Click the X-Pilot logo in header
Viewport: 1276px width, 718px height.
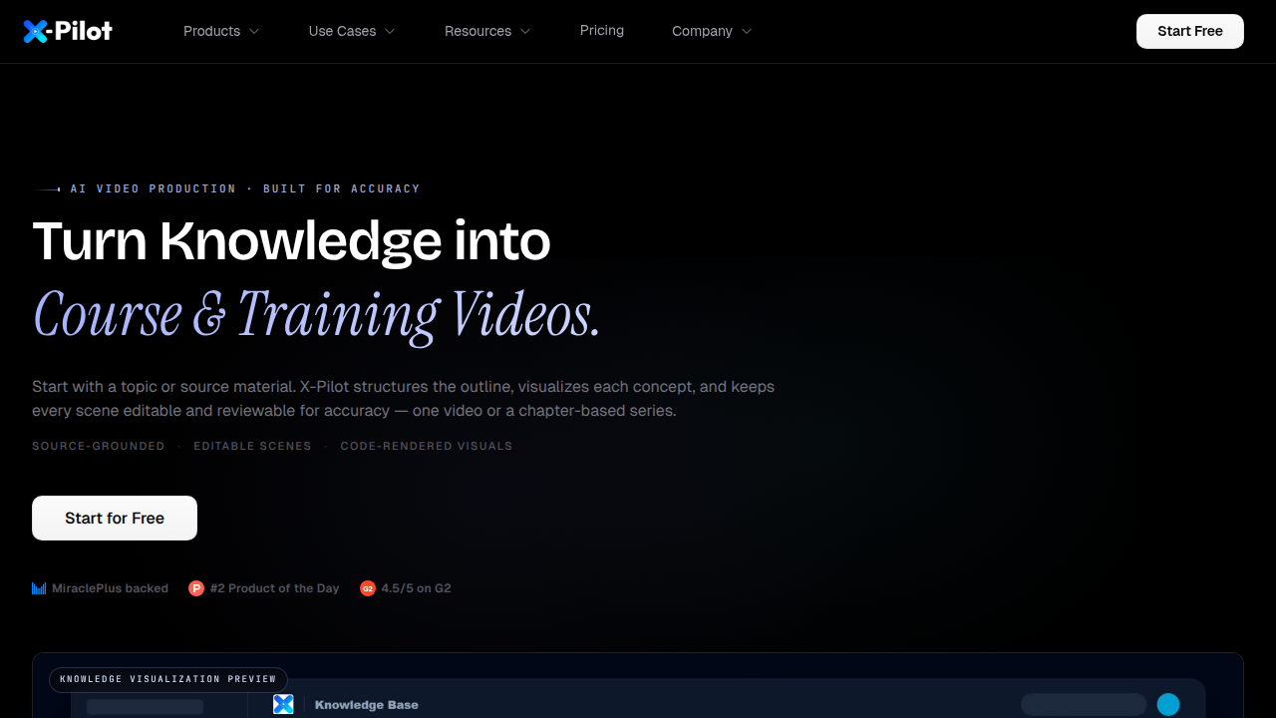(68, 31)
